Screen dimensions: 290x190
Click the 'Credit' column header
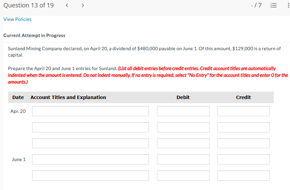(243, 97)
